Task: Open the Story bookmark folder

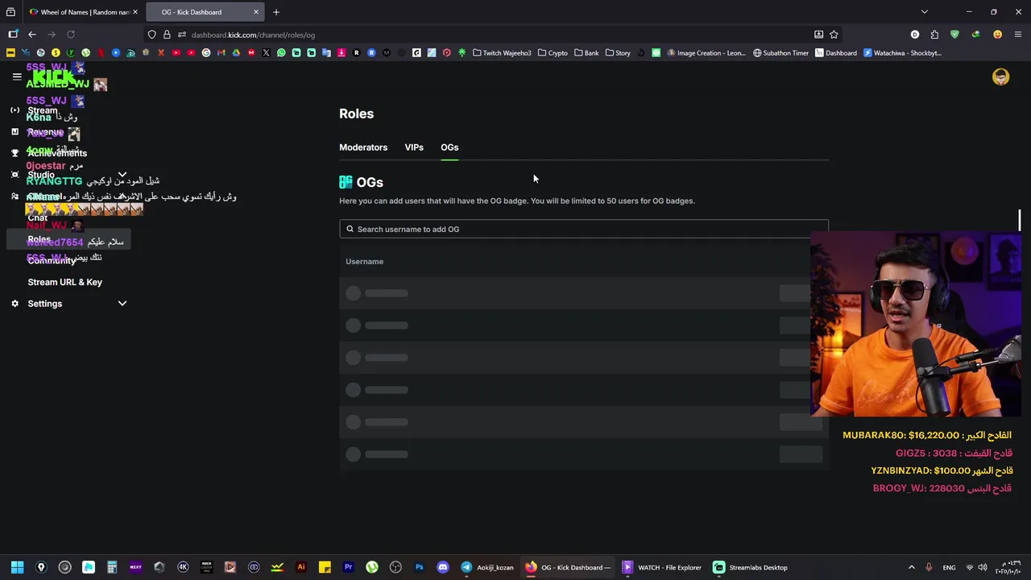Action: 618,53
